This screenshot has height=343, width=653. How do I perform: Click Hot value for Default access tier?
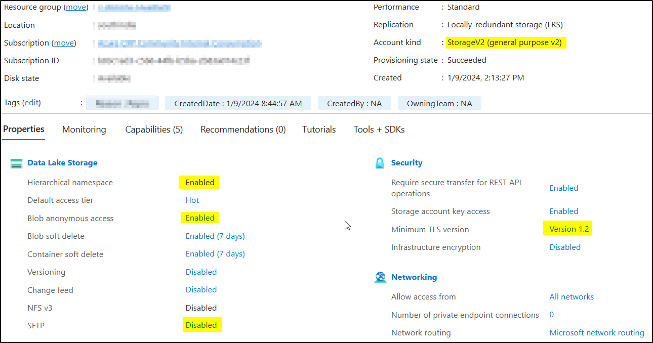[192, 200]
